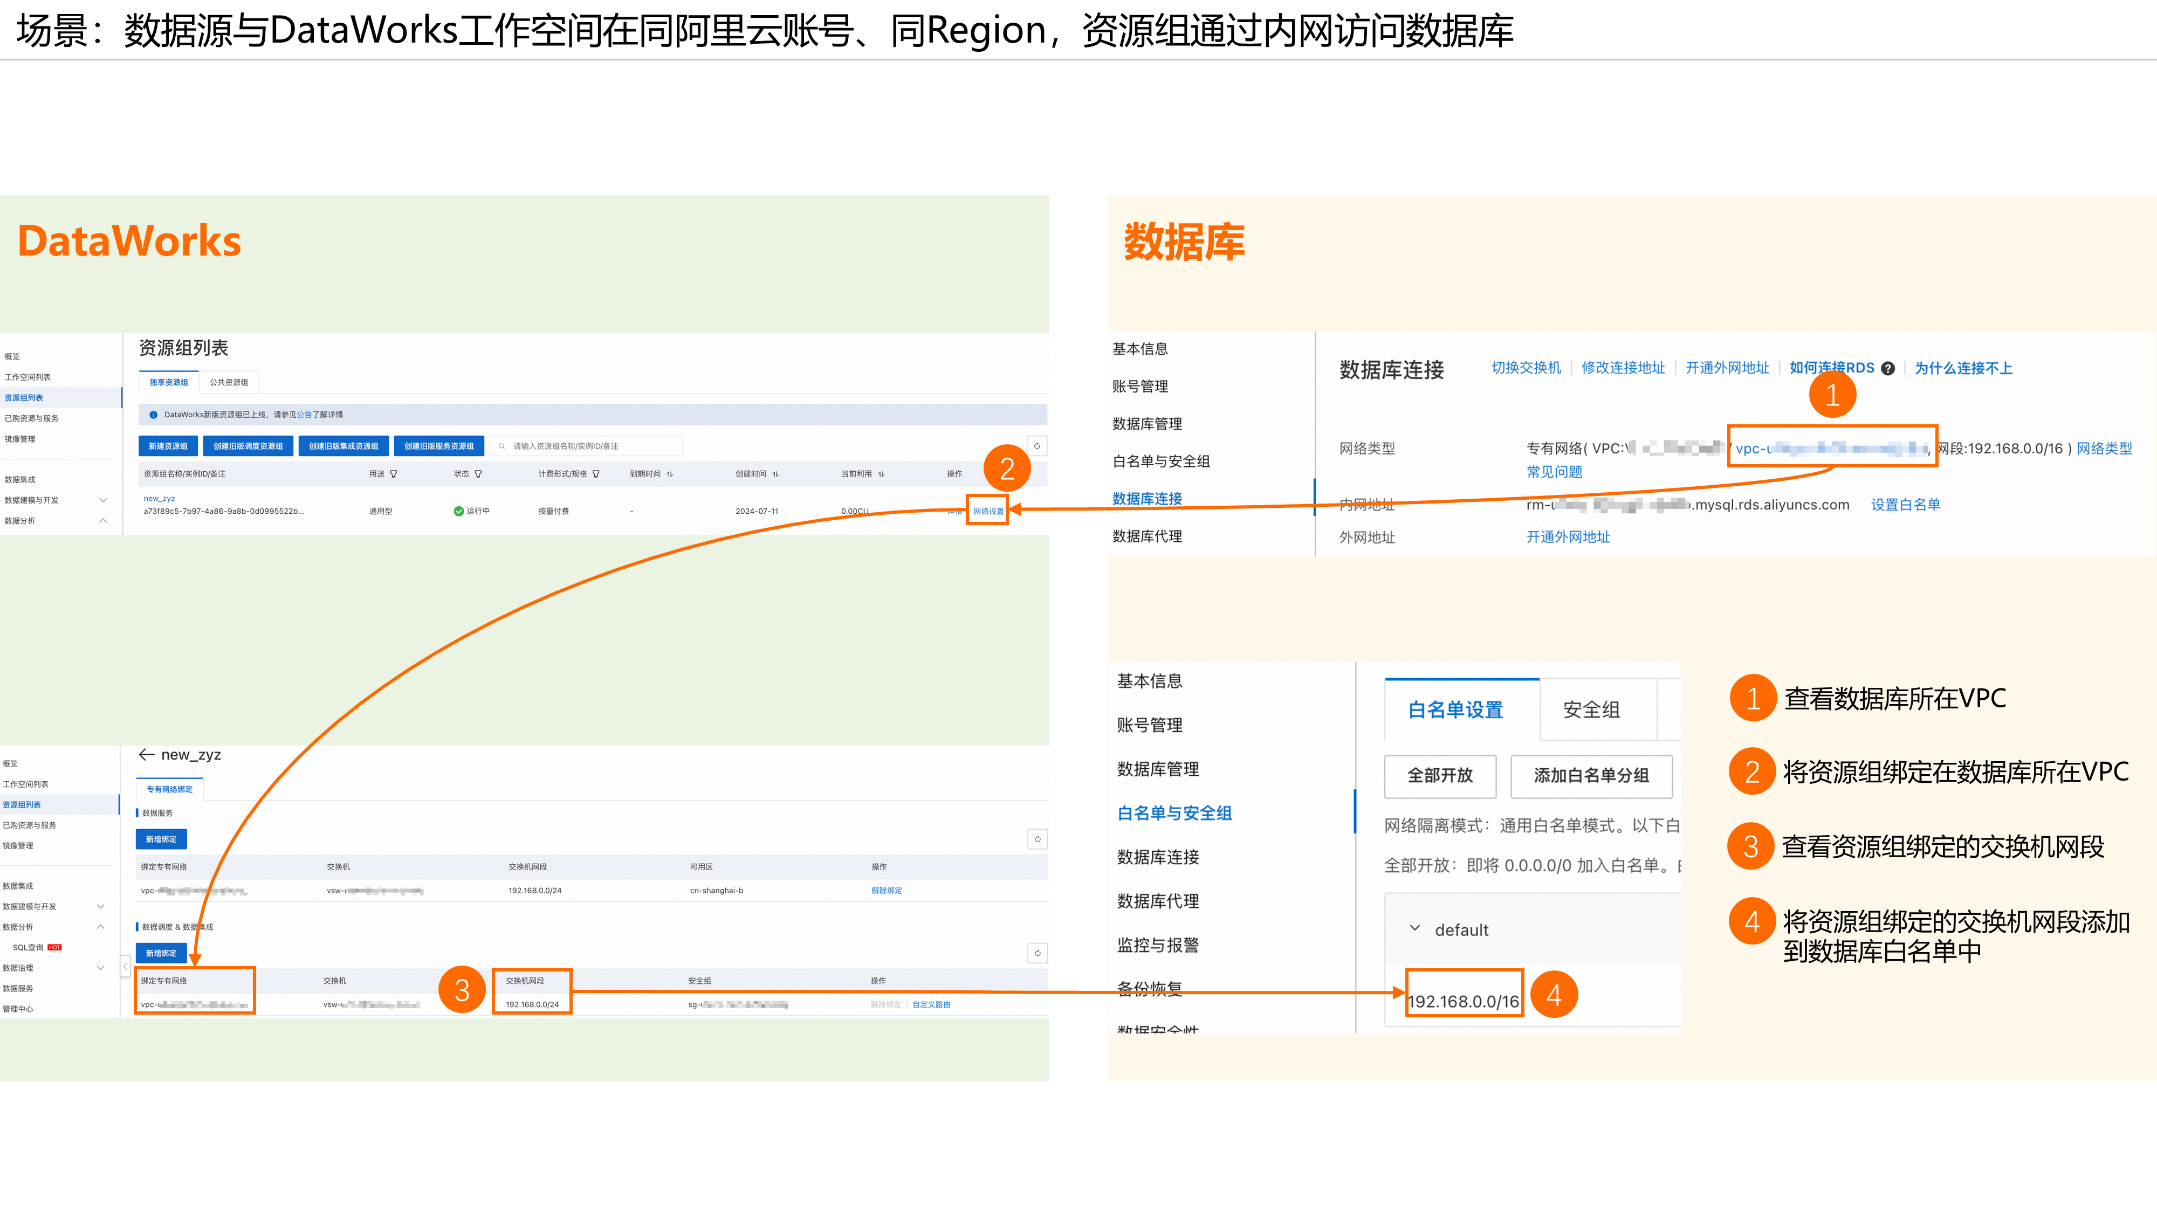Viewport: 2157px width, 1213px height.
Task: Click 切换交换机
Action: 1526,368
